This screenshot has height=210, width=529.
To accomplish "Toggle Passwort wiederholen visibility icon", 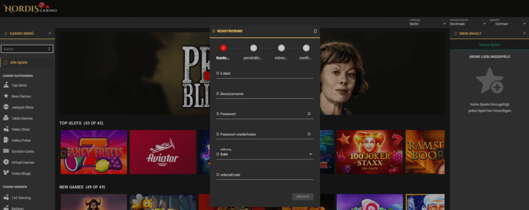I will click(309, 134).
